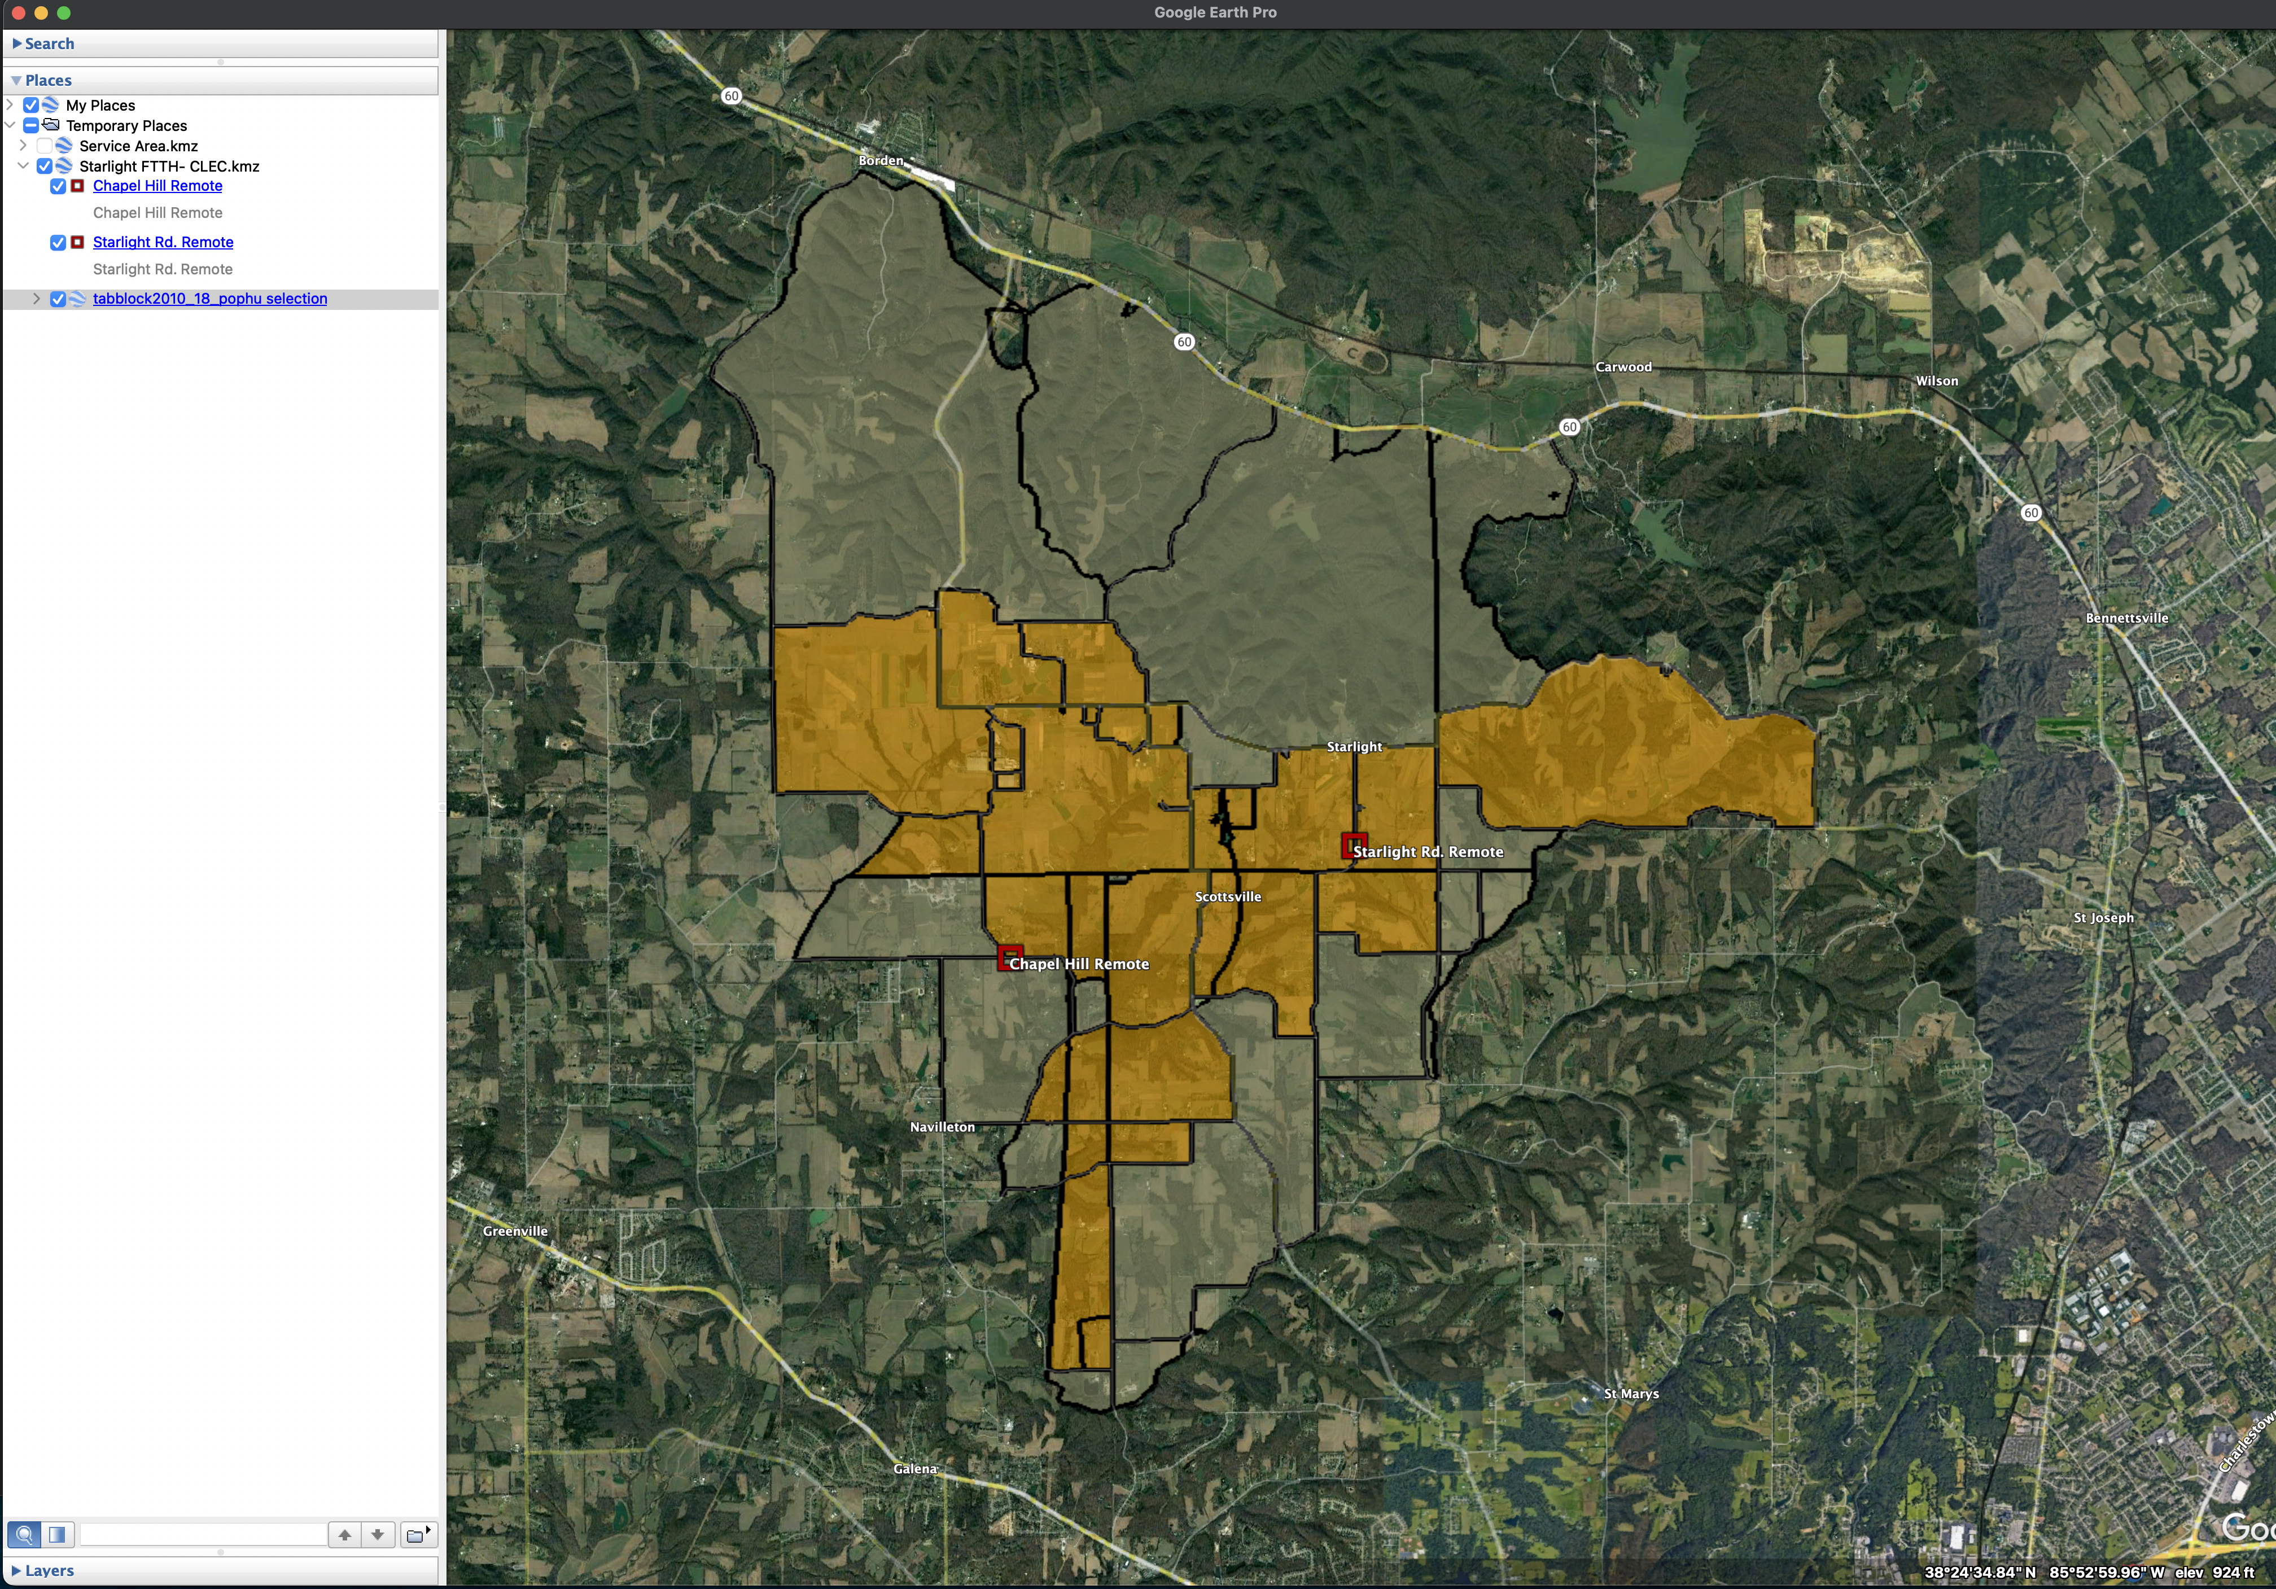Expand the Service Area.kmz node

click(24, 146)
